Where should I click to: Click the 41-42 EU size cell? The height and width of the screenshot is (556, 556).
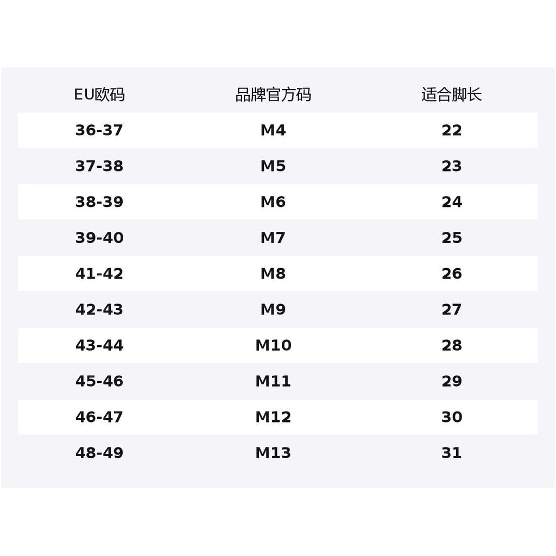pyautogui.click(x=99, y=274)
